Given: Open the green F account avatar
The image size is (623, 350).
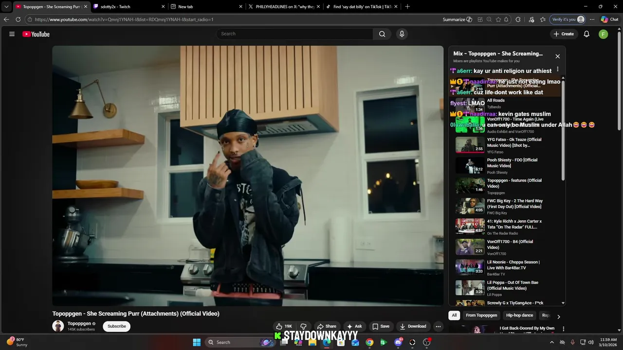Looking at the screenshot, I should pos(603,34).
